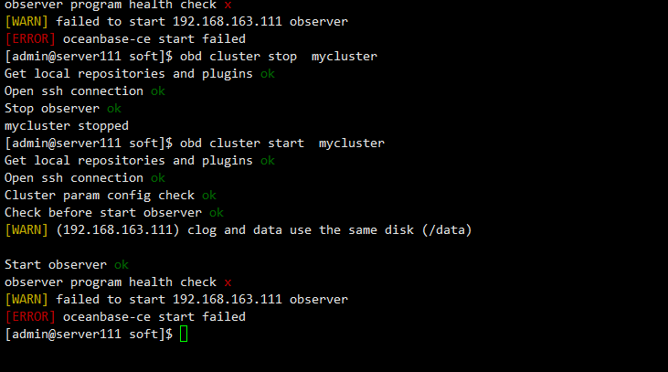Screen dimensions: 668x372
Task: Click the "Cluster param config check" text
Action: pos(100,196)
